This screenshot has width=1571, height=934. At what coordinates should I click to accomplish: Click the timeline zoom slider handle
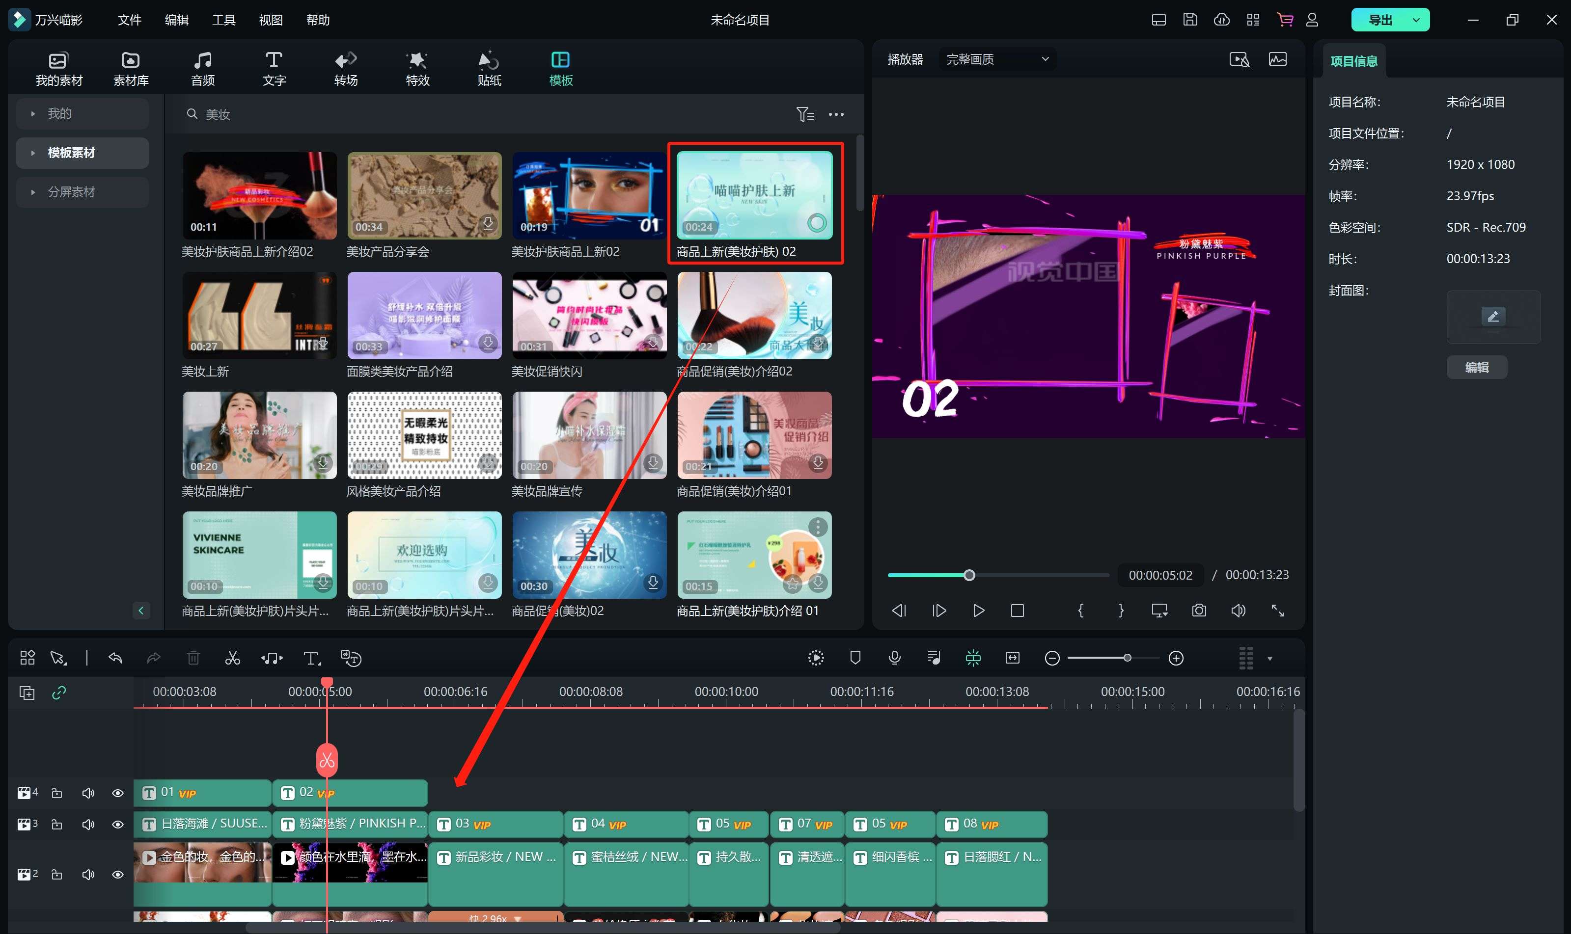click(x=1127, y=658)
